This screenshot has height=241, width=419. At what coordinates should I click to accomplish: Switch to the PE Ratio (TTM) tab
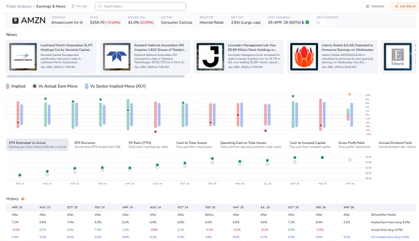148,144
